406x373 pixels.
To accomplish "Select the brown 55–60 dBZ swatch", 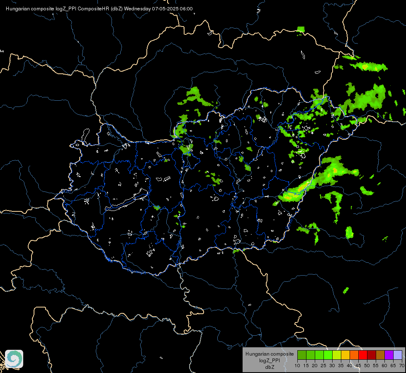I will (380, 355).
